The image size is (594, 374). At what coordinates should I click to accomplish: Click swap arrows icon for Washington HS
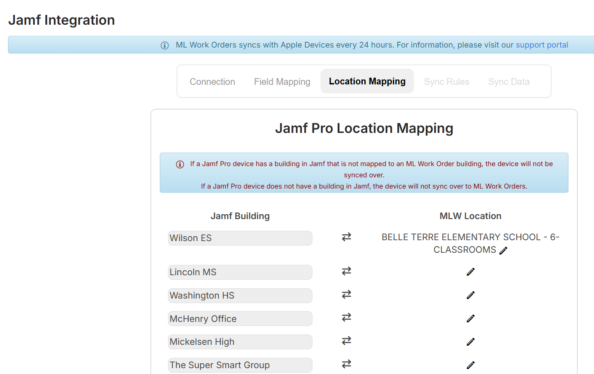coord(346,294)
